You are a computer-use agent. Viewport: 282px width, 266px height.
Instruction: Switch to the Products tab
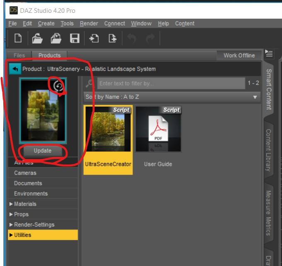click(x=49, y=55)
